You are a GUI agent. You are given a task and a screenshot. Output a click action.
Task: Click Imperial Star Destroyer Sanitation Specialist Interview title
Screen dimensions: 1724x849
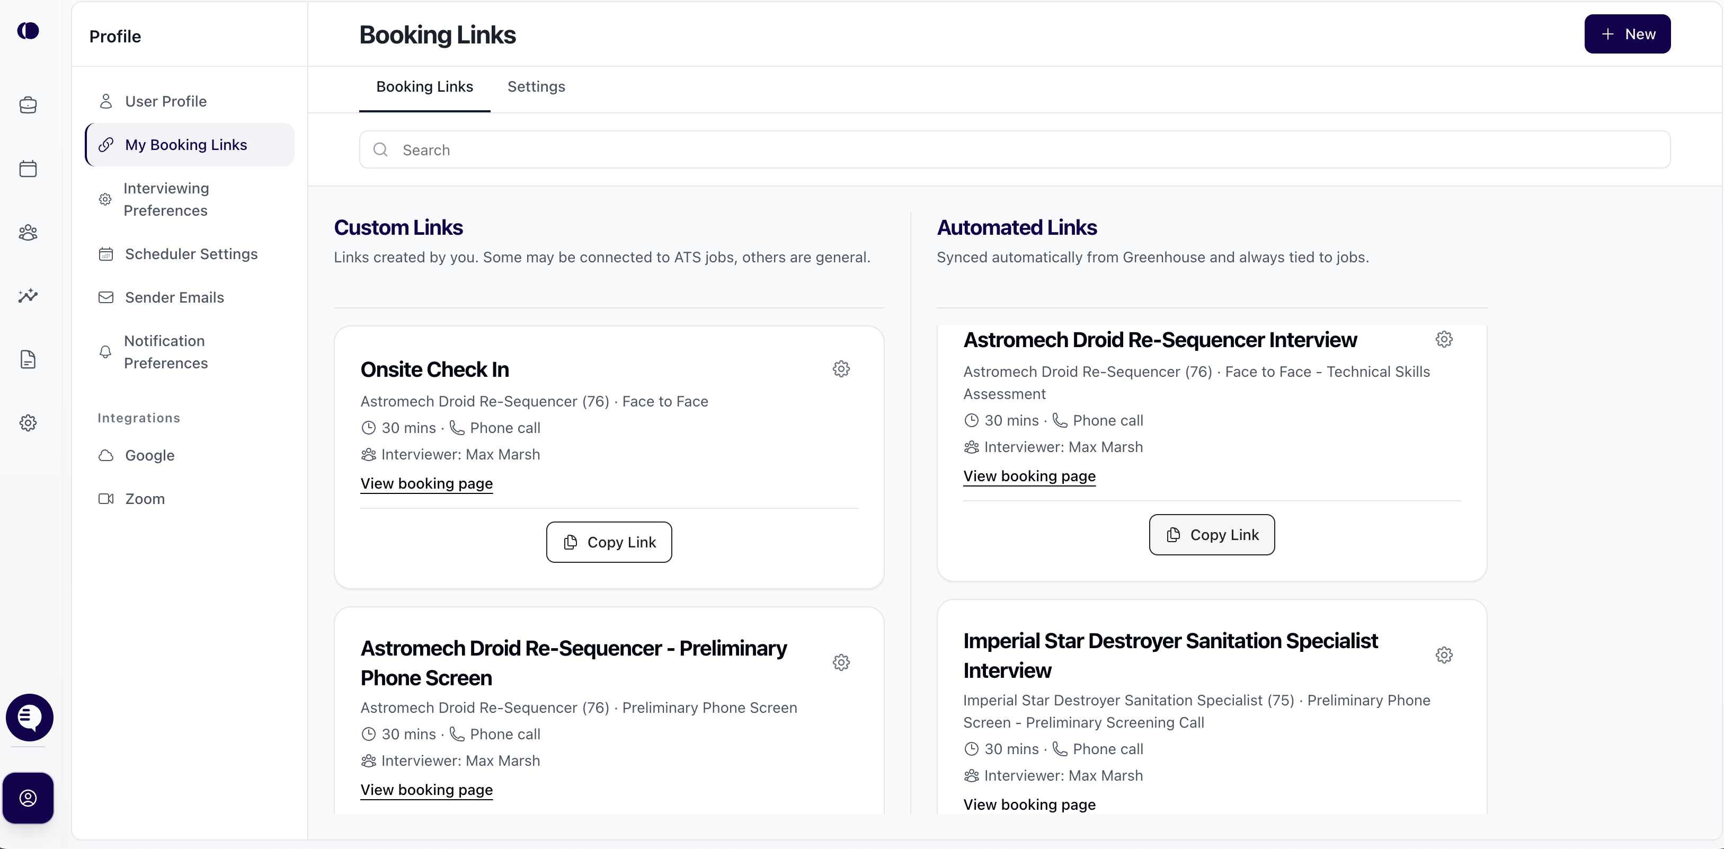coord(1170,656)
